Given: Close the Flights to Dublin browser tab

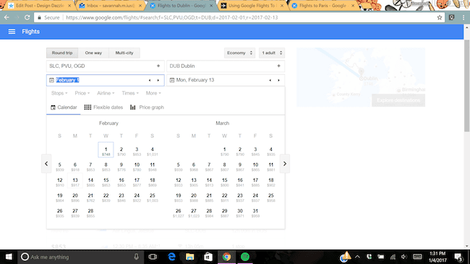Looking at the screenshot, I should [211, 5].
